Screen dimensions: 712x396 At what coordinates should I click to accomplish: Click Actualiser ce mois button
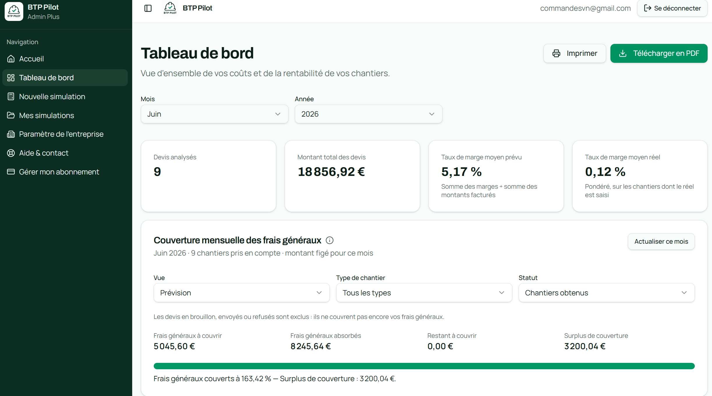661,241
